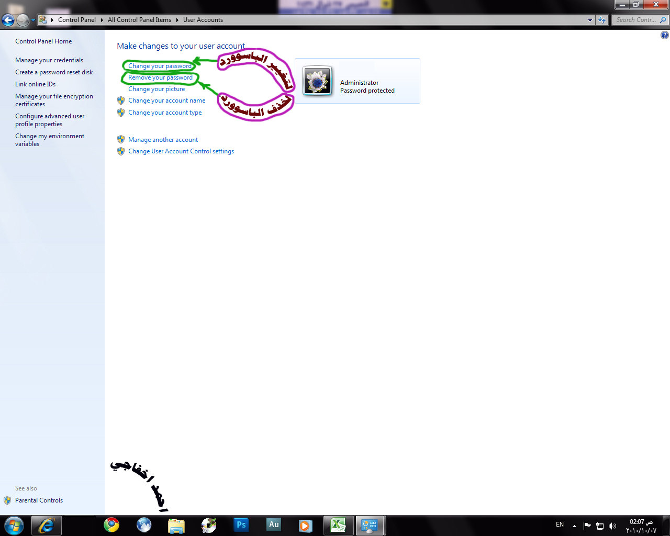Click the help question mark icon
670x536 pixels.
pyautogui.click(x=664, y=35)
